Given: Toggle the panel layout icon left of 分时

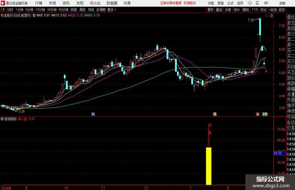Looking at the screenshot, I should tap(3, 10).
